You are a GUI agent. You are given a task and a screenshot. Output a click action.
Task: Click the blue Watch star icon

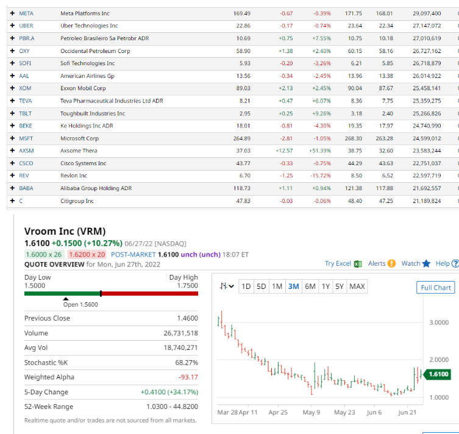click(x=427, y=263)
